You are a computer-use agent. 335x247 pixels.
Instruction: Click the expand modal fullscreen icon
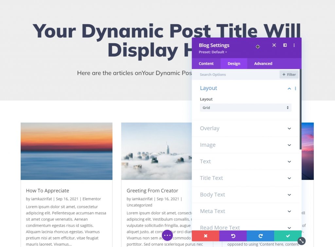pos(274,45)
